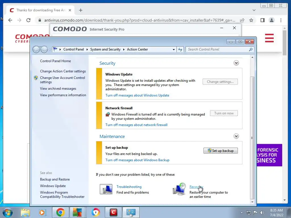Open Windows Update under See also
Image resolution: width=291 pixels, height=218 pixels.
coord(53,186)
